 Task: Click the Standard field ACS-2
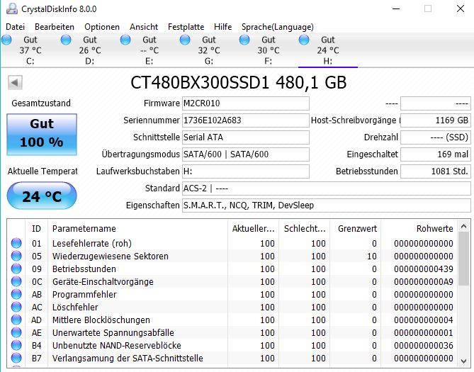[x=326, y=188]
